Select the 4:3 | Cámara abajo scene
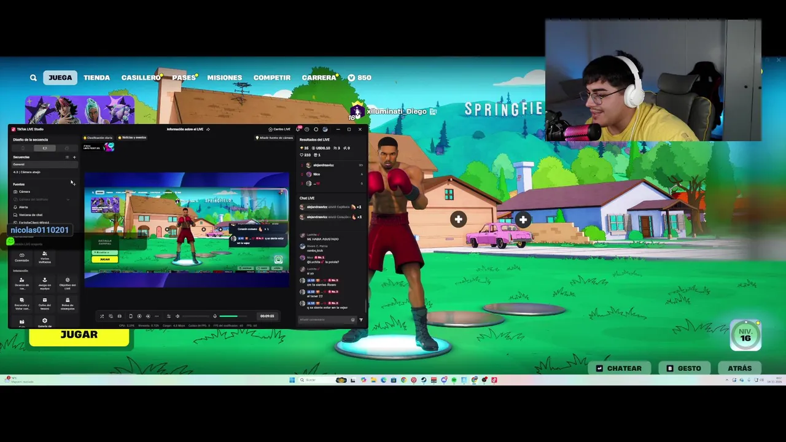The height and width of the screenshot is (442, 786). 45,172
